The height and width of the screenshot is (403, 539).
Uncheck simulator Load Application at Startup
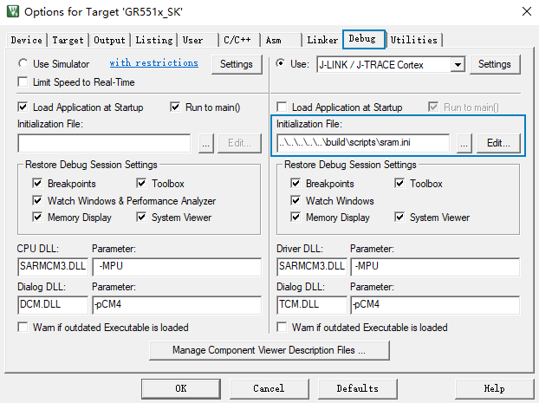click(23, 107)
